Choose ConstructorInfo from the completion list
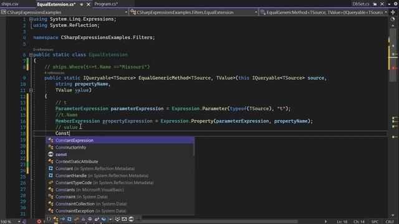 [120, 147]
